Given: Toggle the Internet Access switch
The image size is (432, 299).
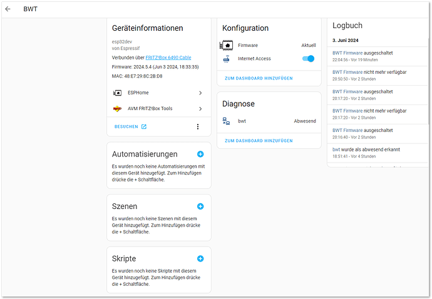Looking at the screenshot, I should tap(308, 59).
